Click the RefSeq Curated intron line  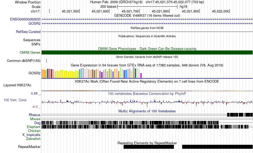147,32
